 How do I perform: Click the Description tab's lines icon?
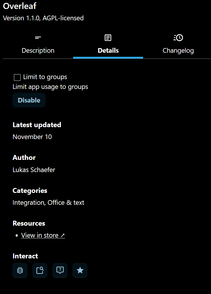click(38, 38)
